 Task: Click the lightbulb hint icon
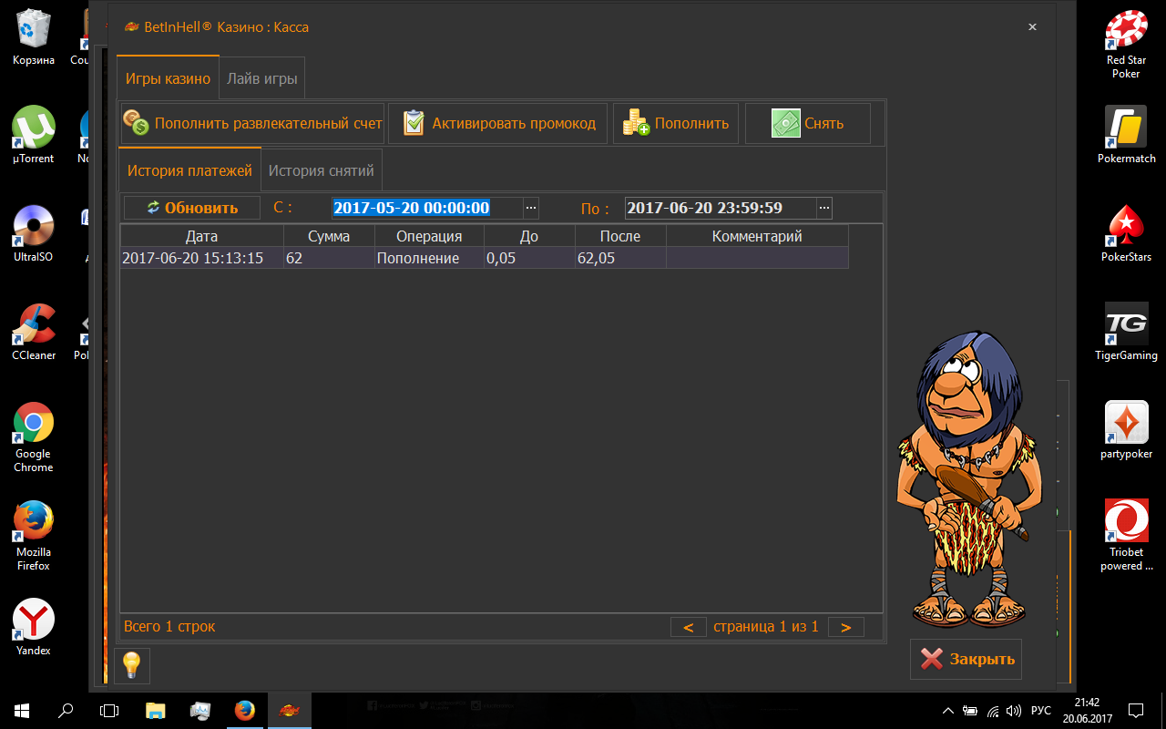click(x=131, y=665)
